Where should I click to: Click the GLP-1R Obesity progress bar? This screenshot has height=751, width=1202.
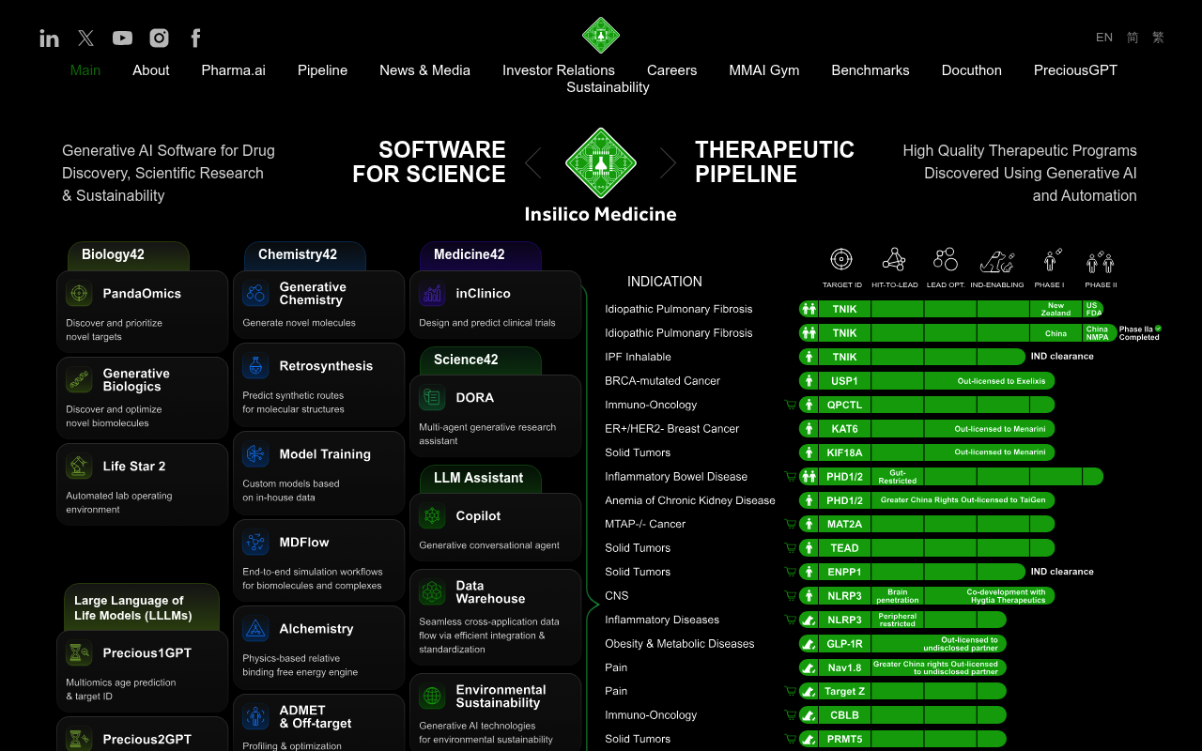(x=902, y=644)
